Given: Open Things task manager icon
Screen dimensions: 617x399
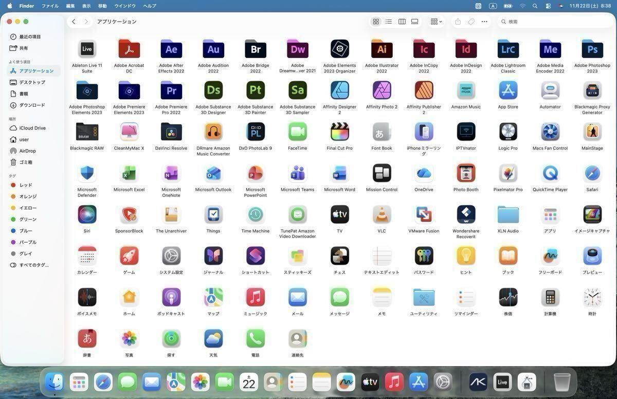Looking at the screenshot, I should pos(213,214).
